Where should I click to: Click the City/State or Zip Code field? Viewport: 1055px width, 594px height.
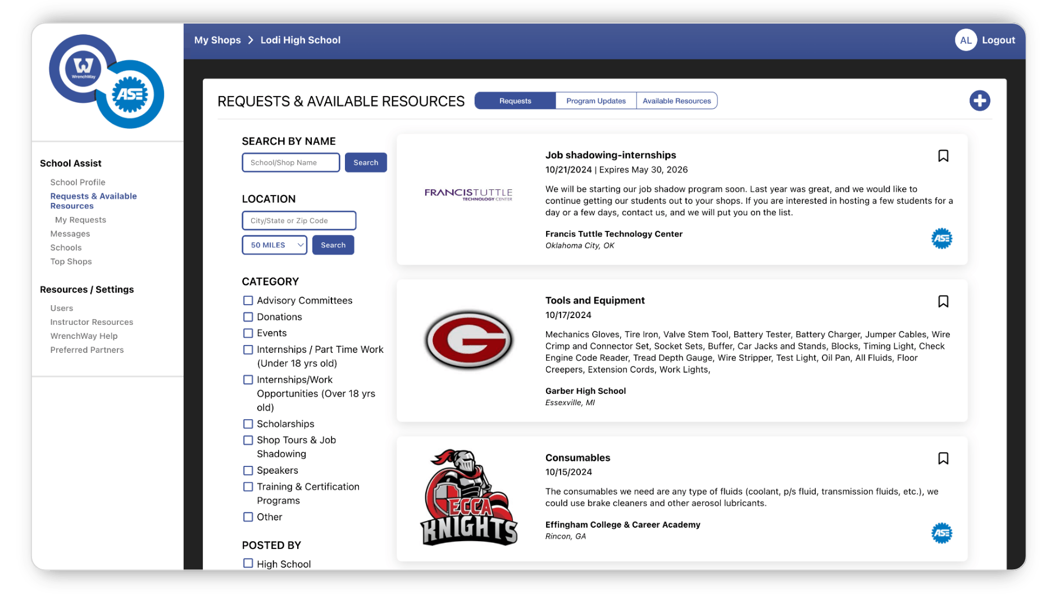pos(299,220)
